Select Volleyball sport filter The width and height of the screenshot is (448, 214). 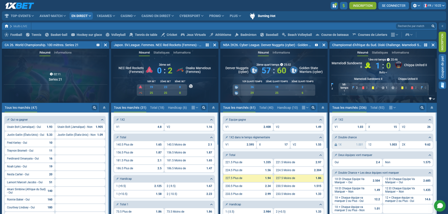click(x=116, y=35)
